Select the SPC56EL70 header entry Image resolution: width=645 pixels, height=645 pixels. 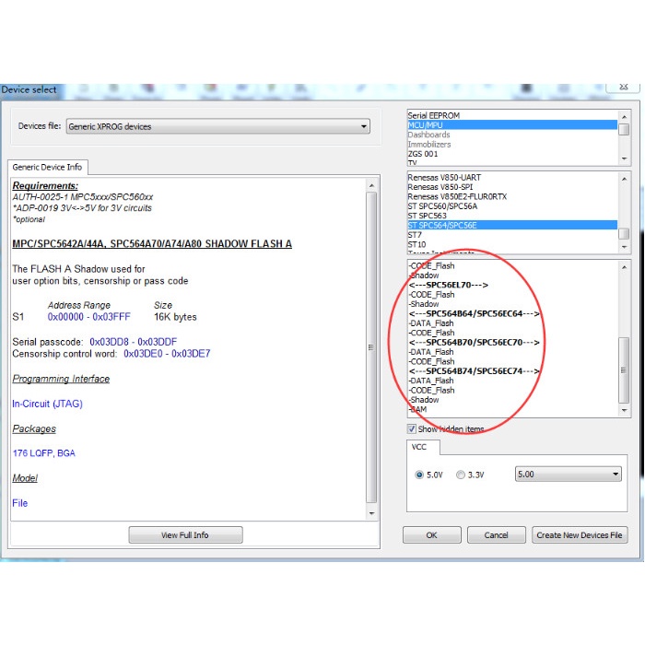[449, 286]
